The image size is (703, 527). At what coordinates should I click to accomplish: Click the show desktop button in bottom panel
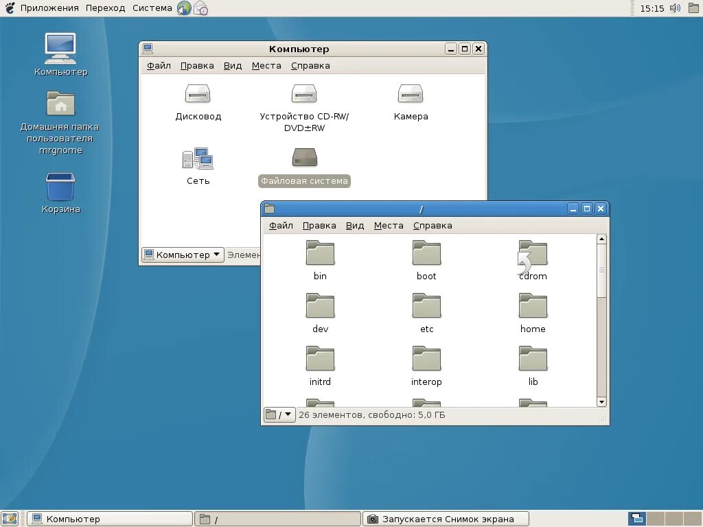coord(10,519)
